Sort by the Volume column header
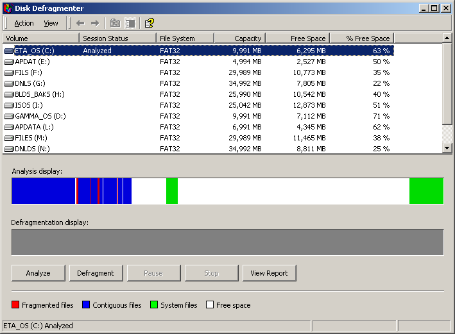The height and width of the screenshot is (334, 455). (x=41, y=38)
